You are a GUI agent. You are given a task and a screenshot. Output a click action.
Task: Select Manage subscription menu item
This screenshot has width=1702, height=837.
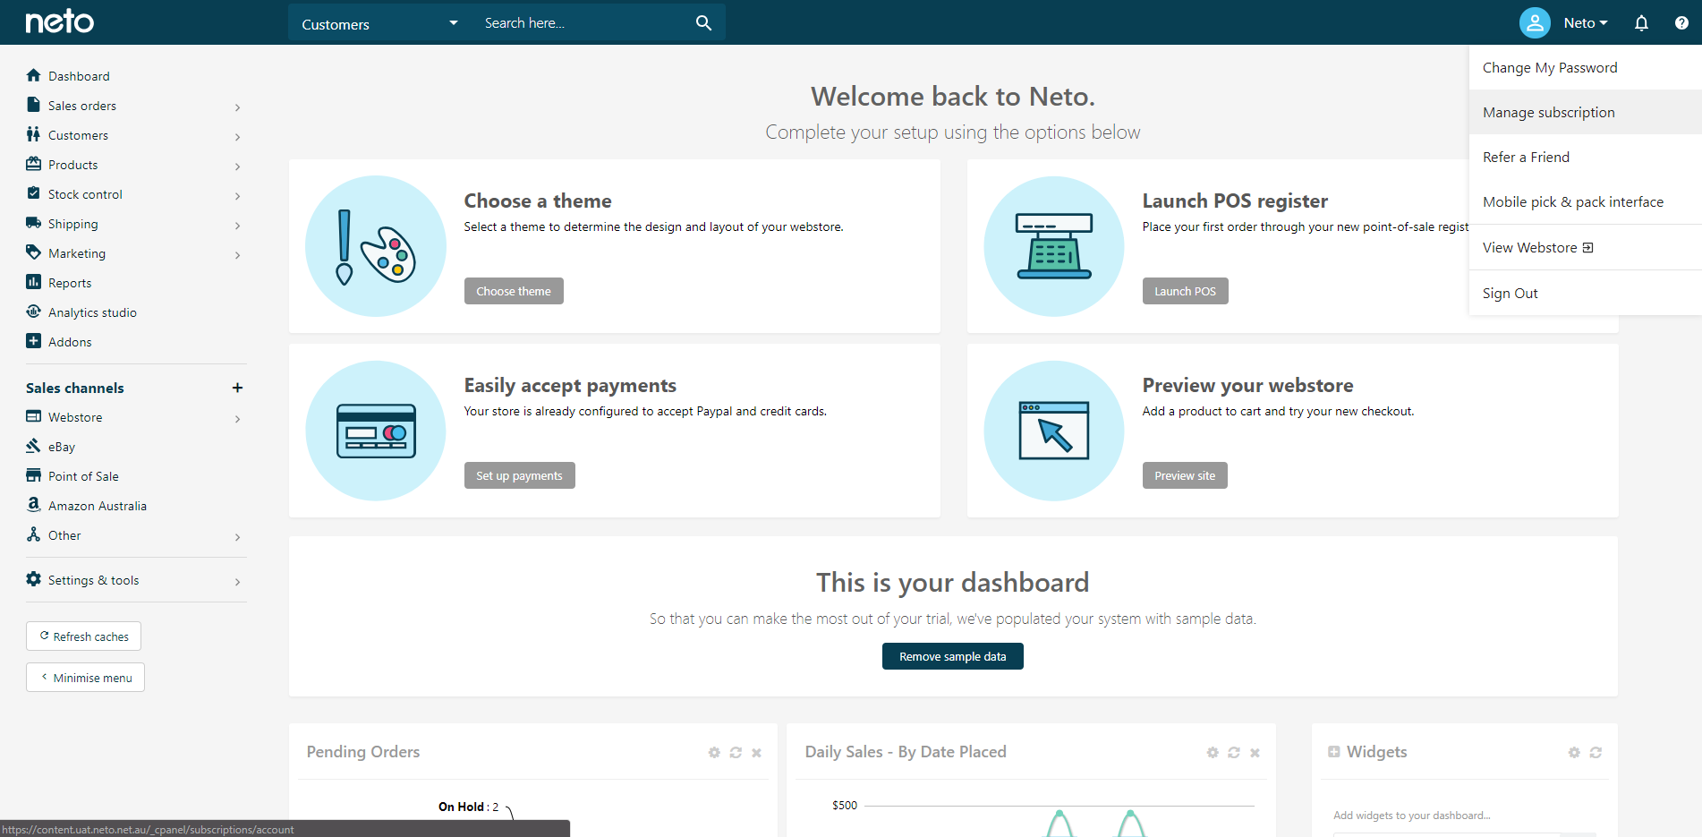pos(1585,112)
